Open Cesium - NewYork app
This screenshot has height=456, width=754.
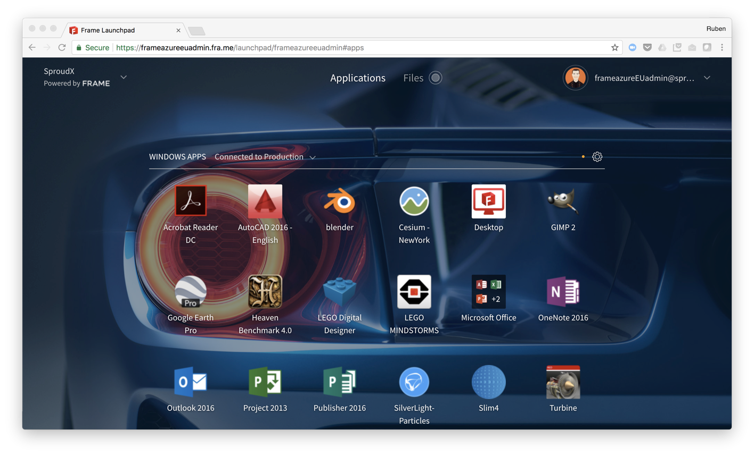coord(414,201)
